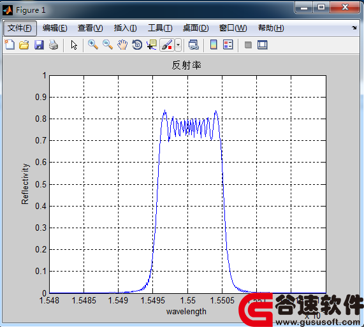Screen dimensions: 364x327
Task: Close the Figure 1 window
Action: coord(345,8)
